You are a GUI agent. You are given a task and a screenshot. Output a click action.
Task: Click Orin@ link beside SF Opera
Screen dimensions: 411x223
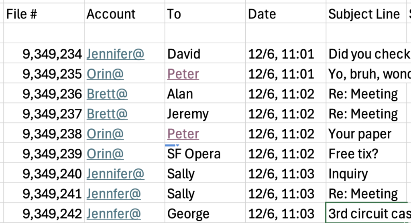click(105, 154)
